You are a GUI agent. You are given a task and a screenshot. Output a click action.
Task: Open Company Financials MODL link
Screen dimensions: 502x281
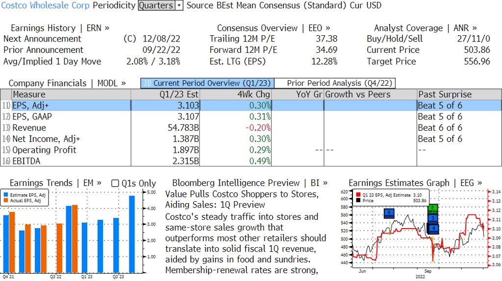click(x=67, y=83)
